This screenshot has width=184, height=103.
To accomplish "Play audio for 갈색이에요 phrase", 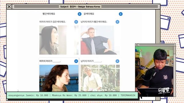I will click(121, 14).
